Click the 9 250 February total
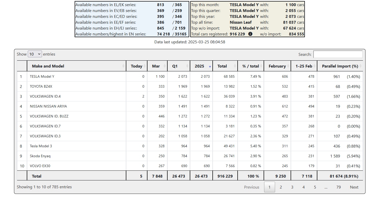The image size is (380, 200). coord(280,176)
